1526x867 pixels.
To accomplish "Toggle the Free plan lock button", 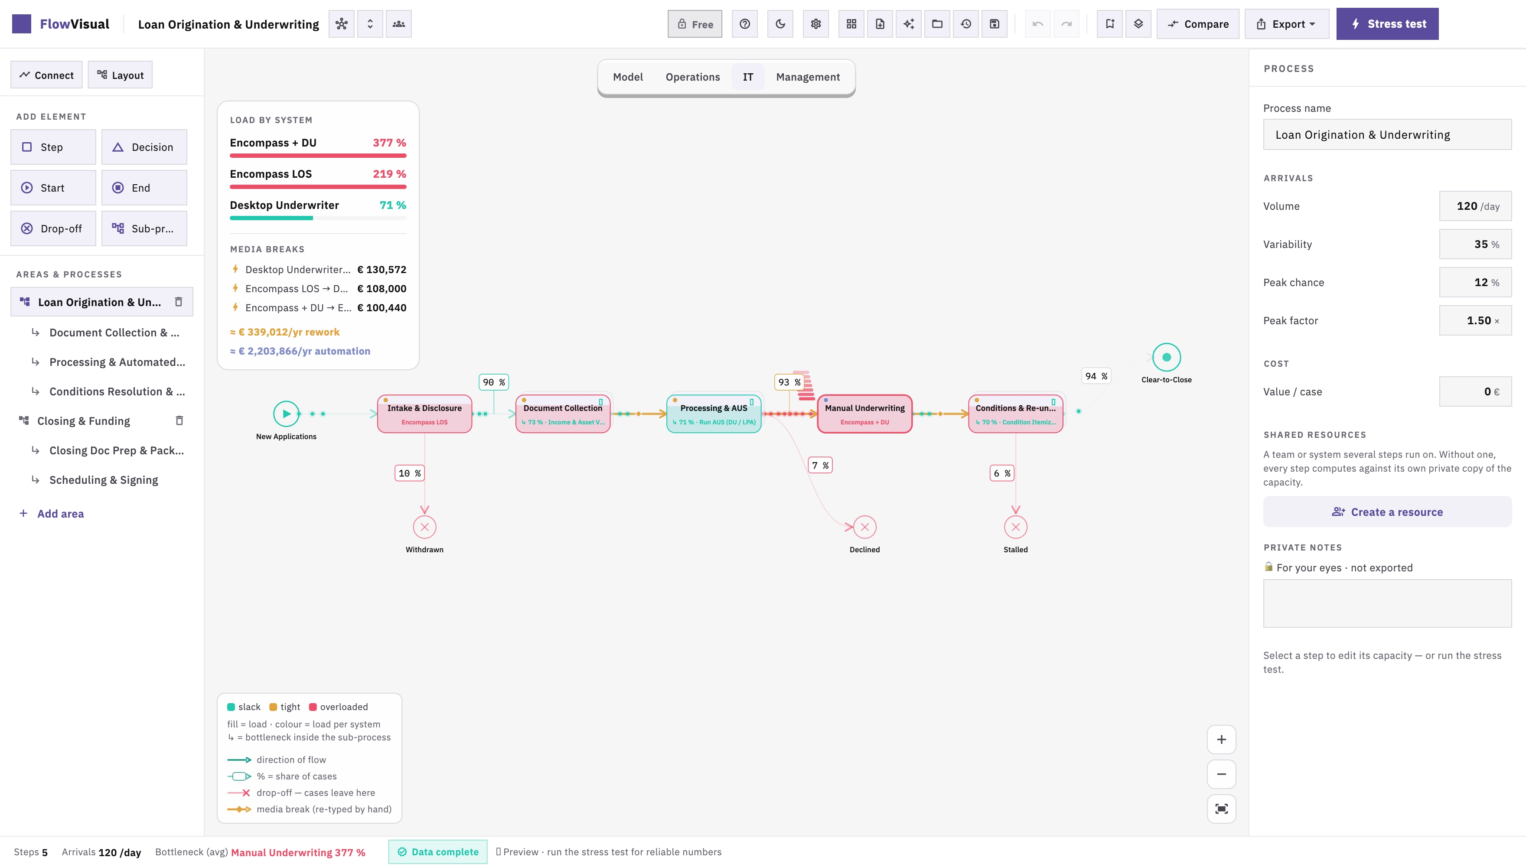I will (695, 24).
